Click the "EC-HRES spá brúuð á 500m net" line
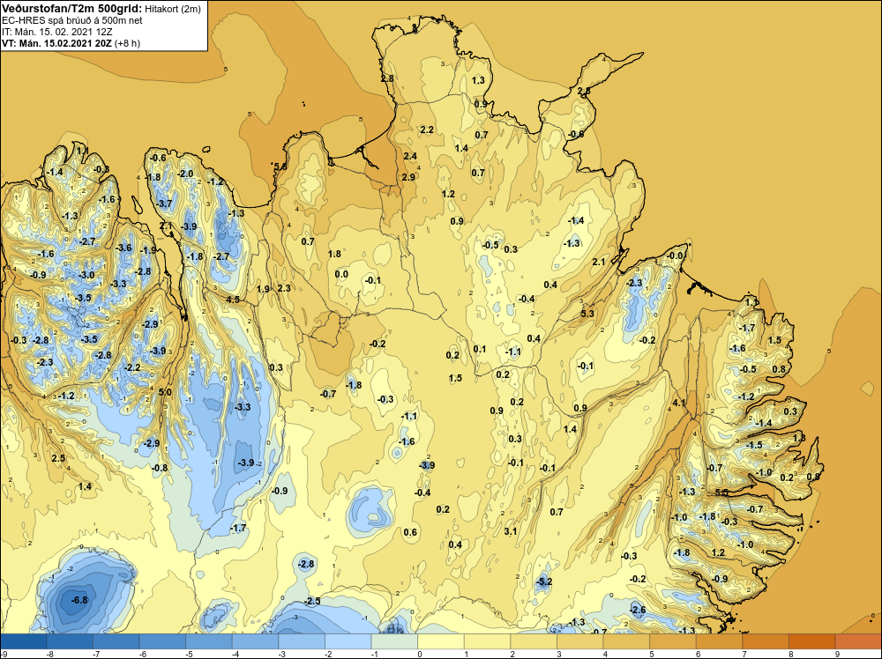Screen dimensions: 882x659 [x=72, y=20]
